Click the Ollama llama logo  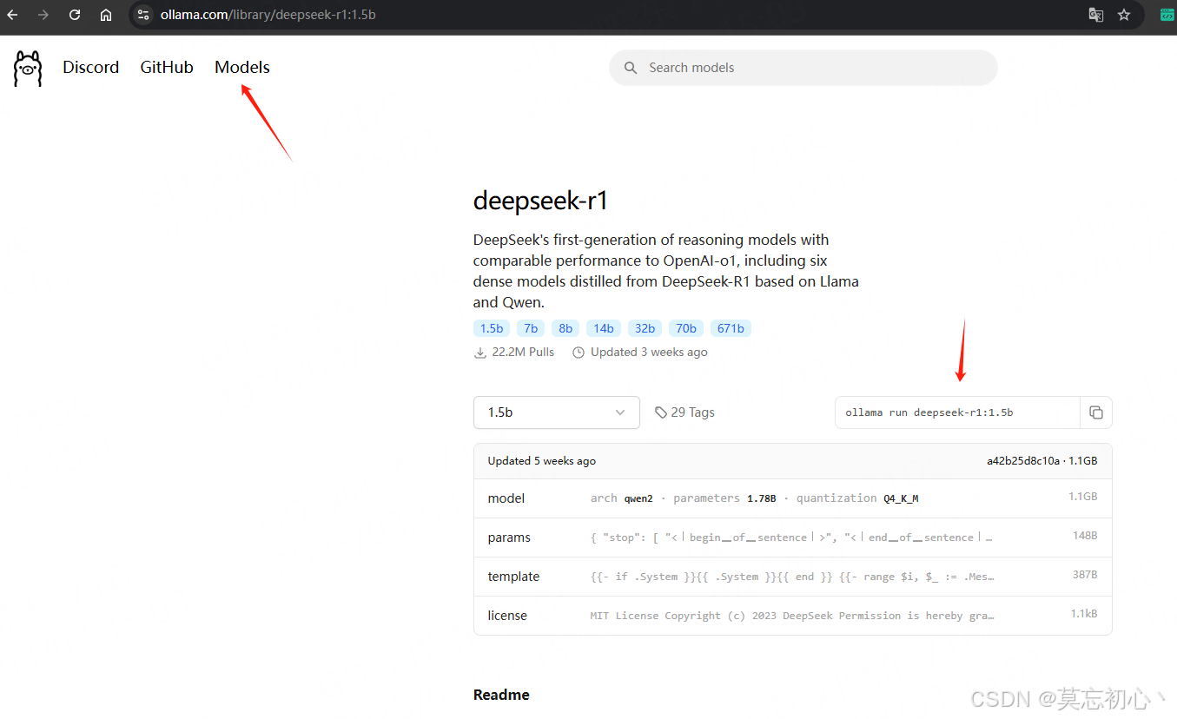(28, 68)
